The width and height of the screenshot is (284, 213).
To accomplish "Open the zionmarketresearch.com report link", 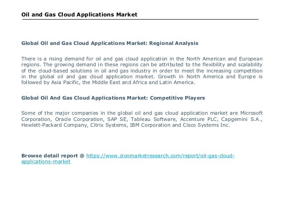I will coord(160,156).
